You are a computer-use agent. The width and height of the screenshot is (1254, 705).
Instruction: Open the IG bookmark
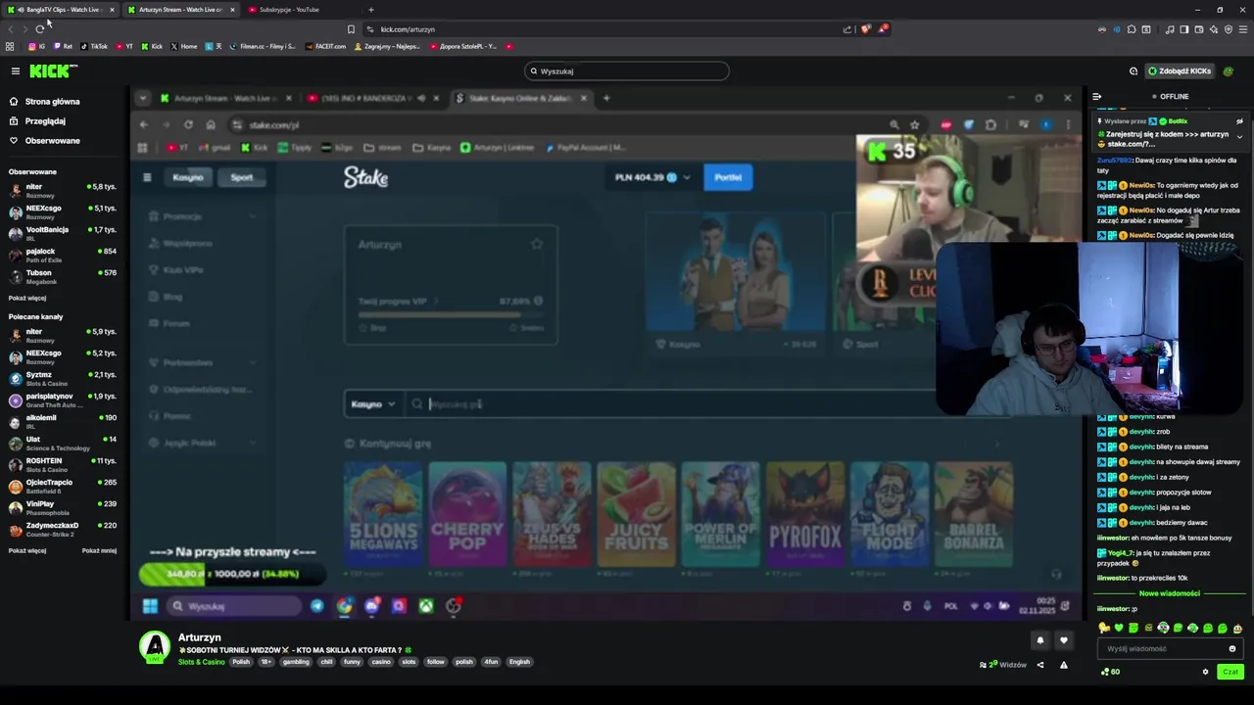(37, 46)
